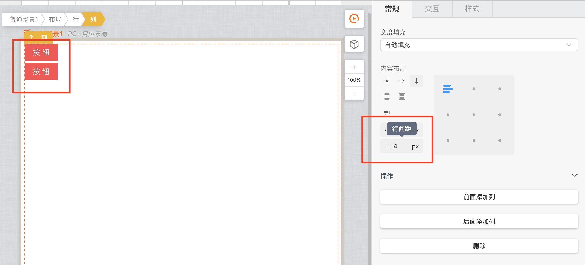Click the orange preview play icon
The height and width of the screenshot is (265, 585).
354,19
